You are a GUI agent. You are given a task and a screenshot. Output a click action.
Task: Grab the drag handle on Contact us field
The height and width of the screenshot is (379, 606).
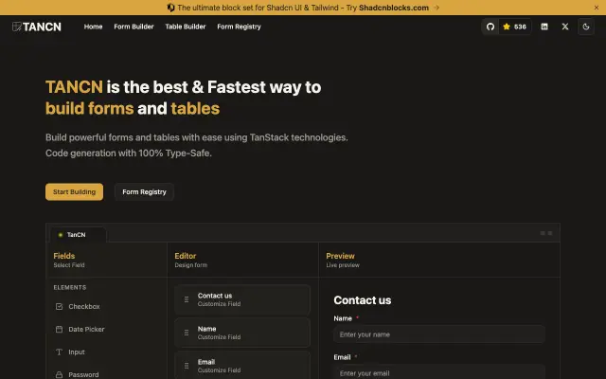187,299
